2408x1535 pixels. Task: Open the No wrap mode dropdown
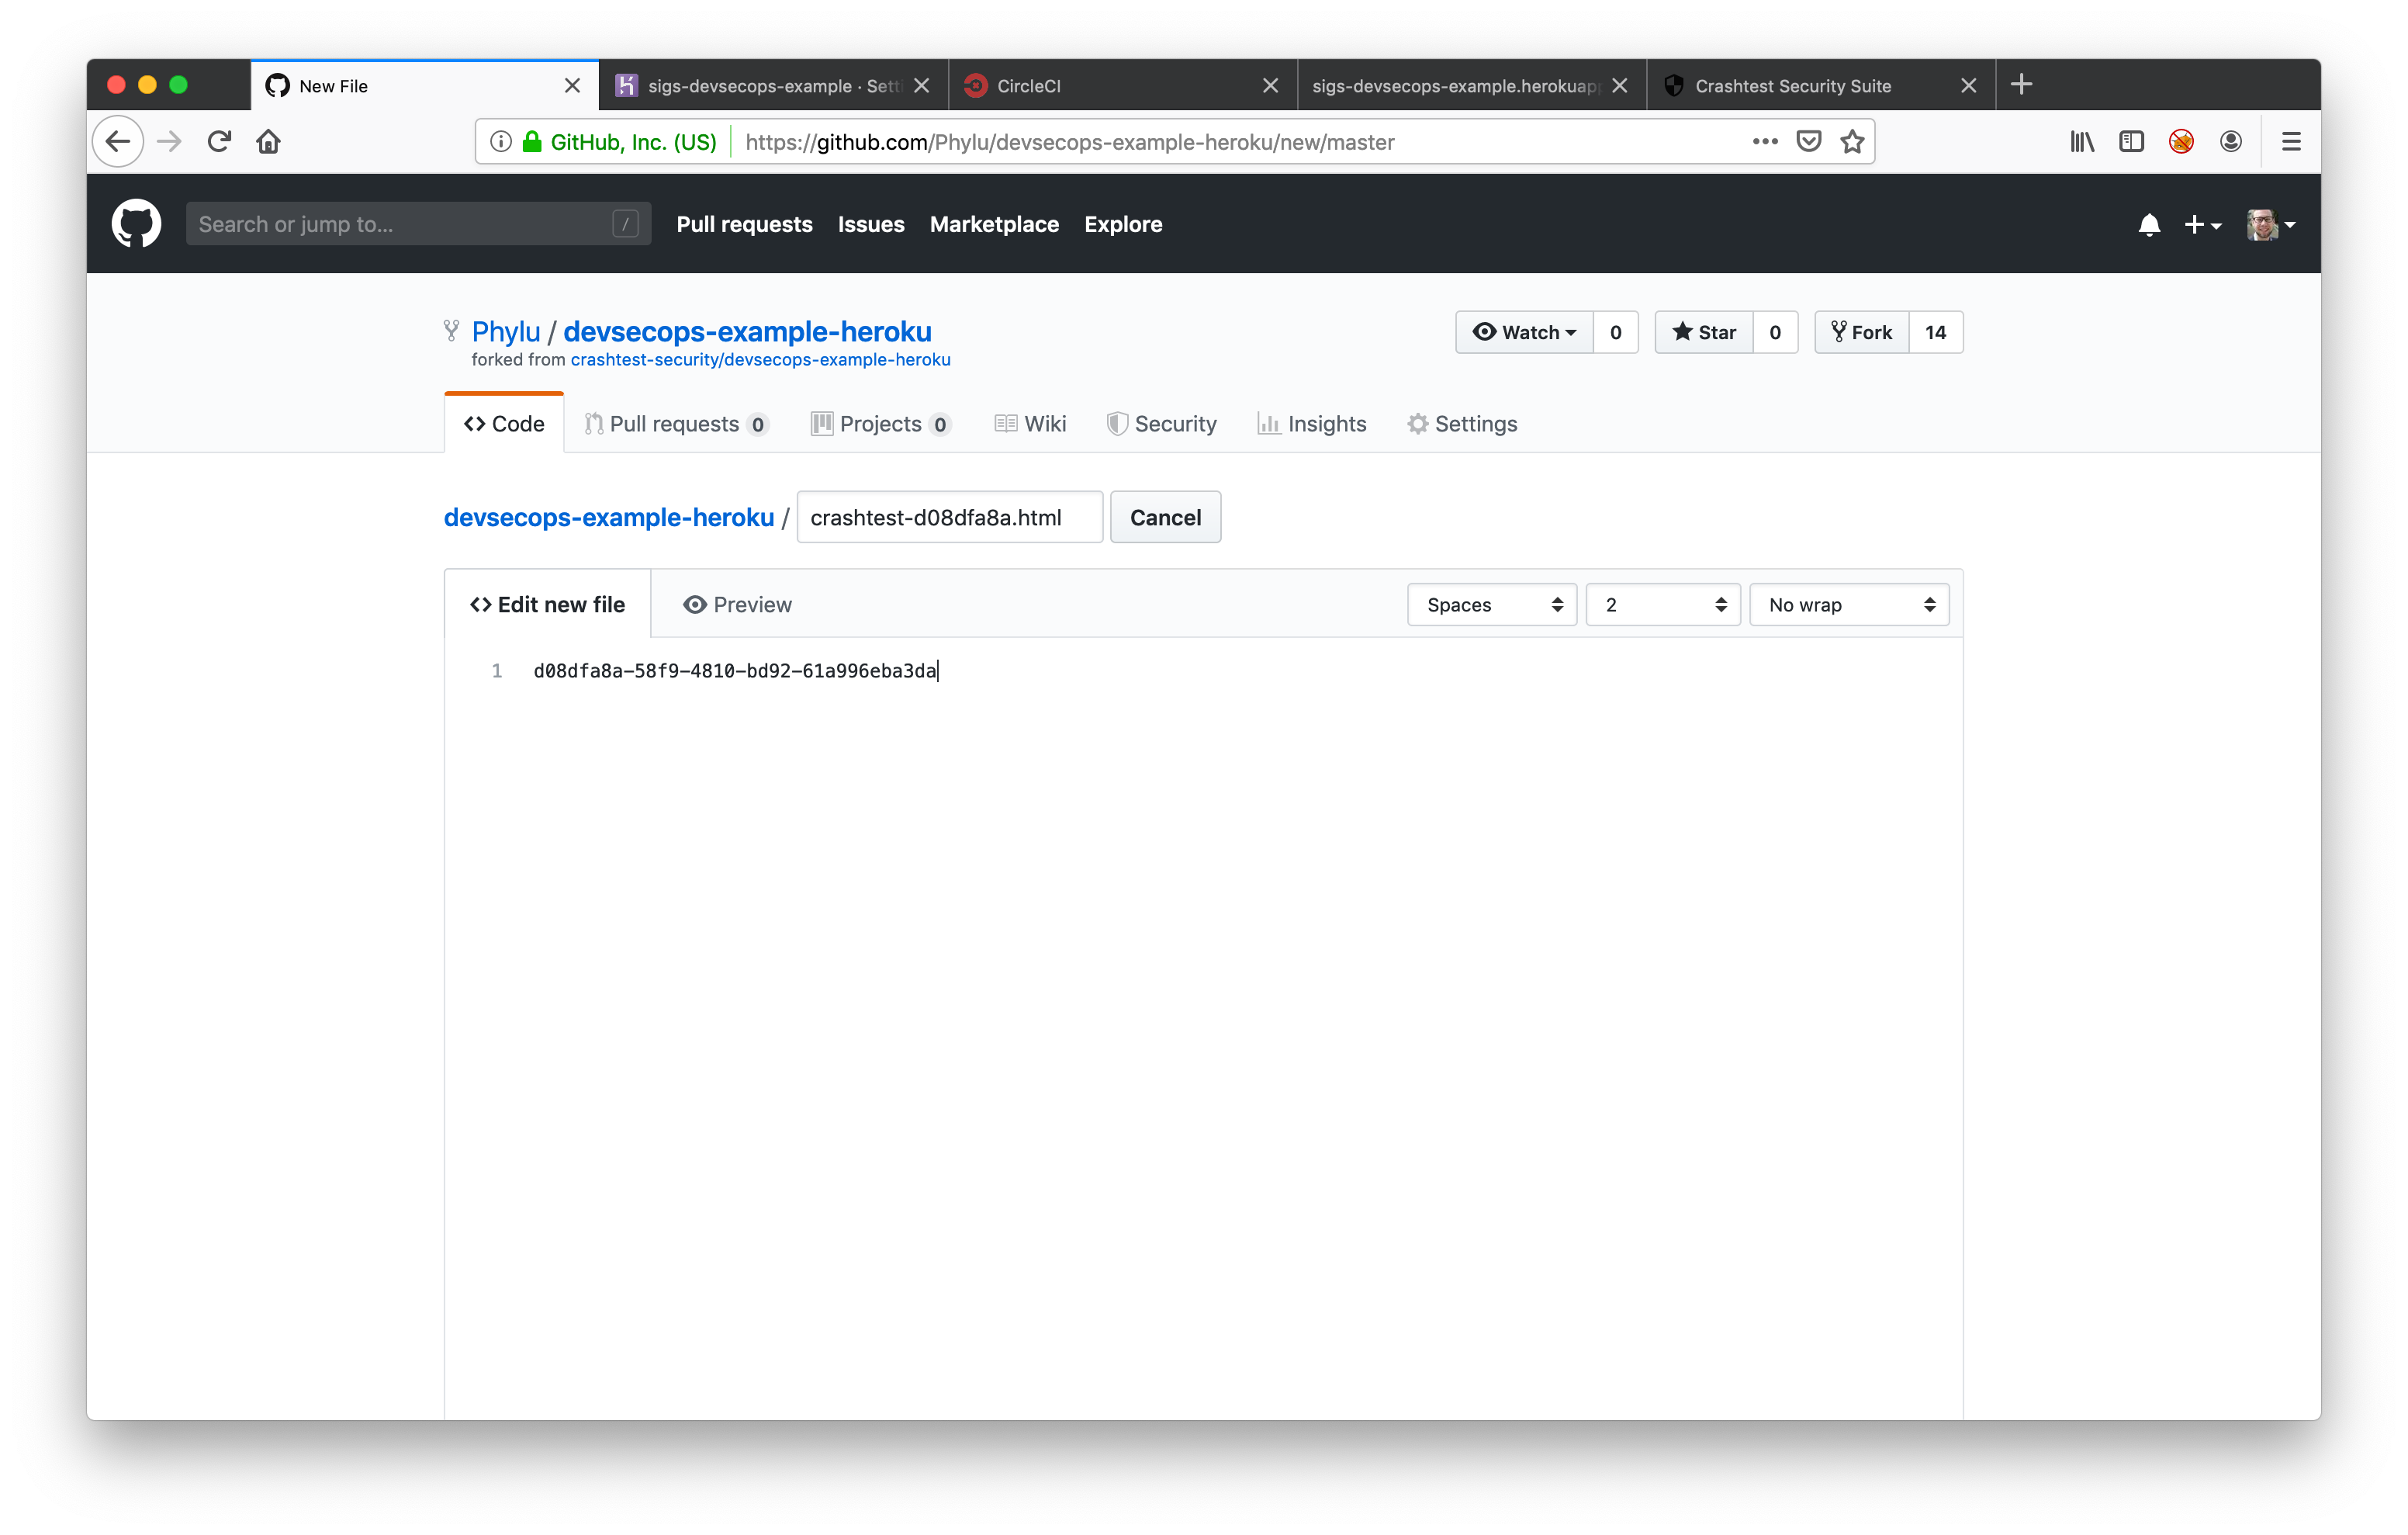point(1849,605)
